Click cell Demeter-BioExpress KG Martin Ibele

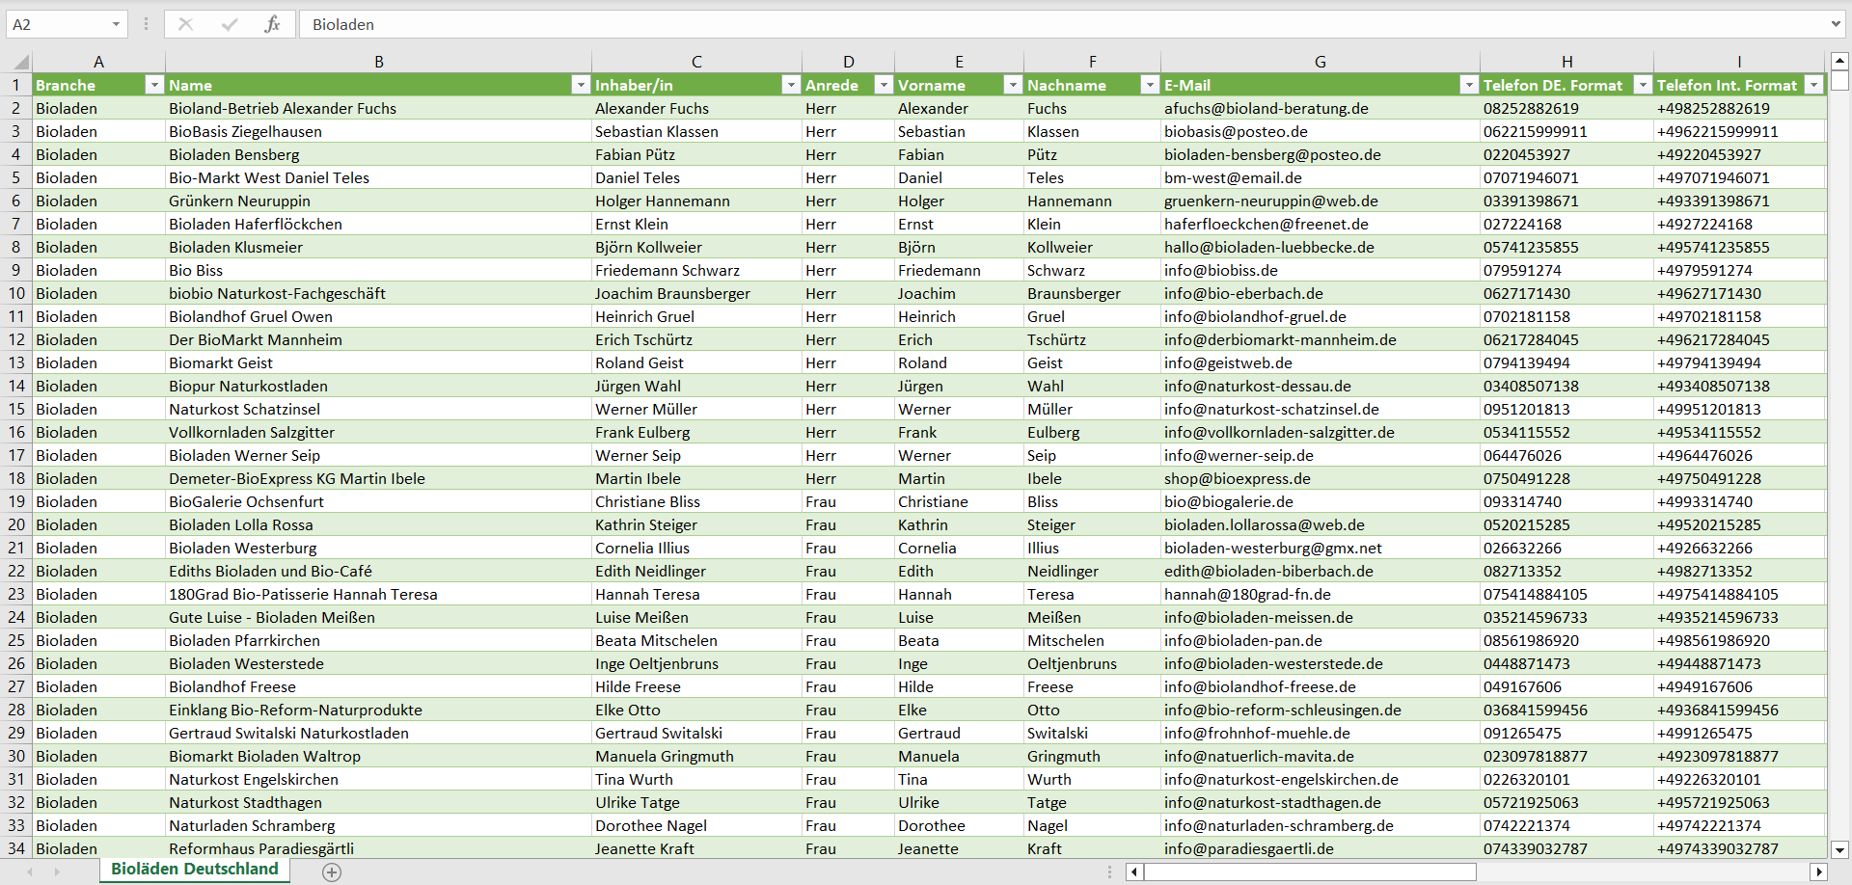click(x=378, y=478)
